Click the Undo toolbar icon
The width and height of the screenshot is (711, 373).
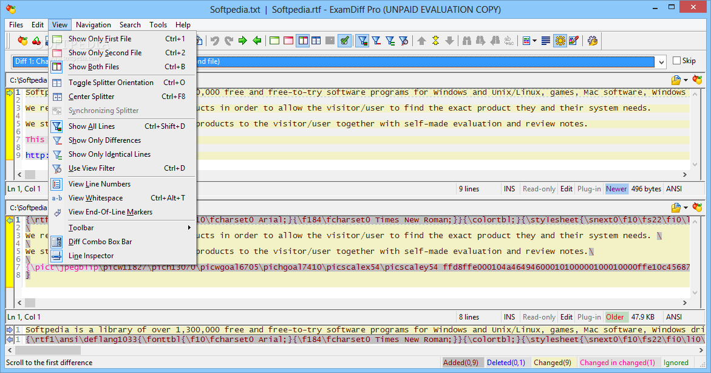(x=215, y=41)
